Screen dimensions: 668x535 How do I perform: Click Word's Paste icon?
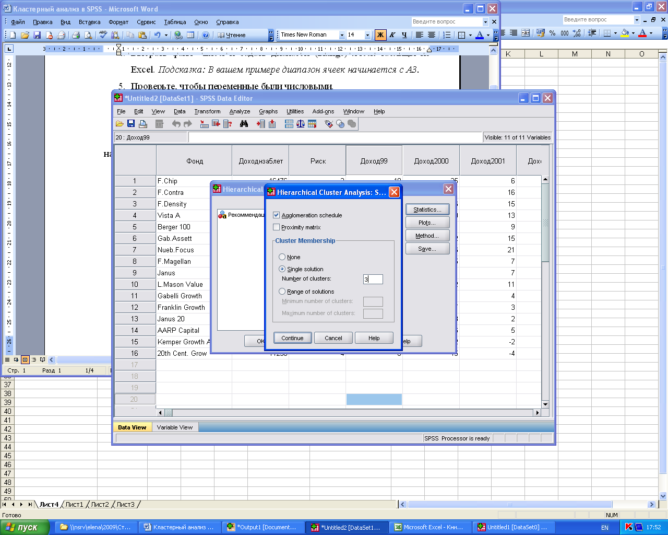tap(142, 35)
